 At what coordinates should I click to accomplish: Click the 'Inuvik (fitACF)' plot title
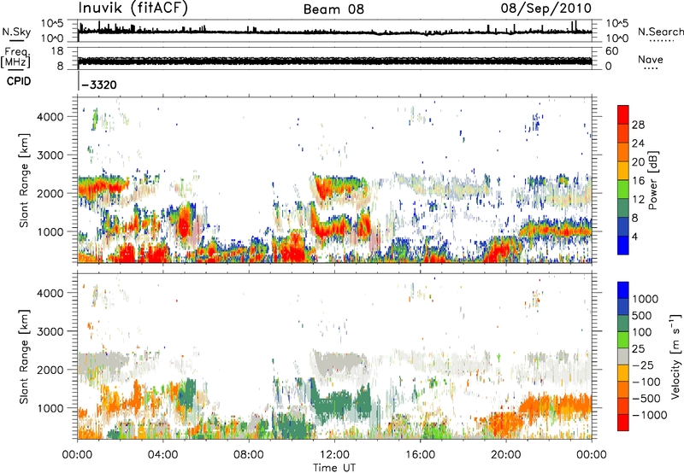pyautogui.click(x=133, y=8)
